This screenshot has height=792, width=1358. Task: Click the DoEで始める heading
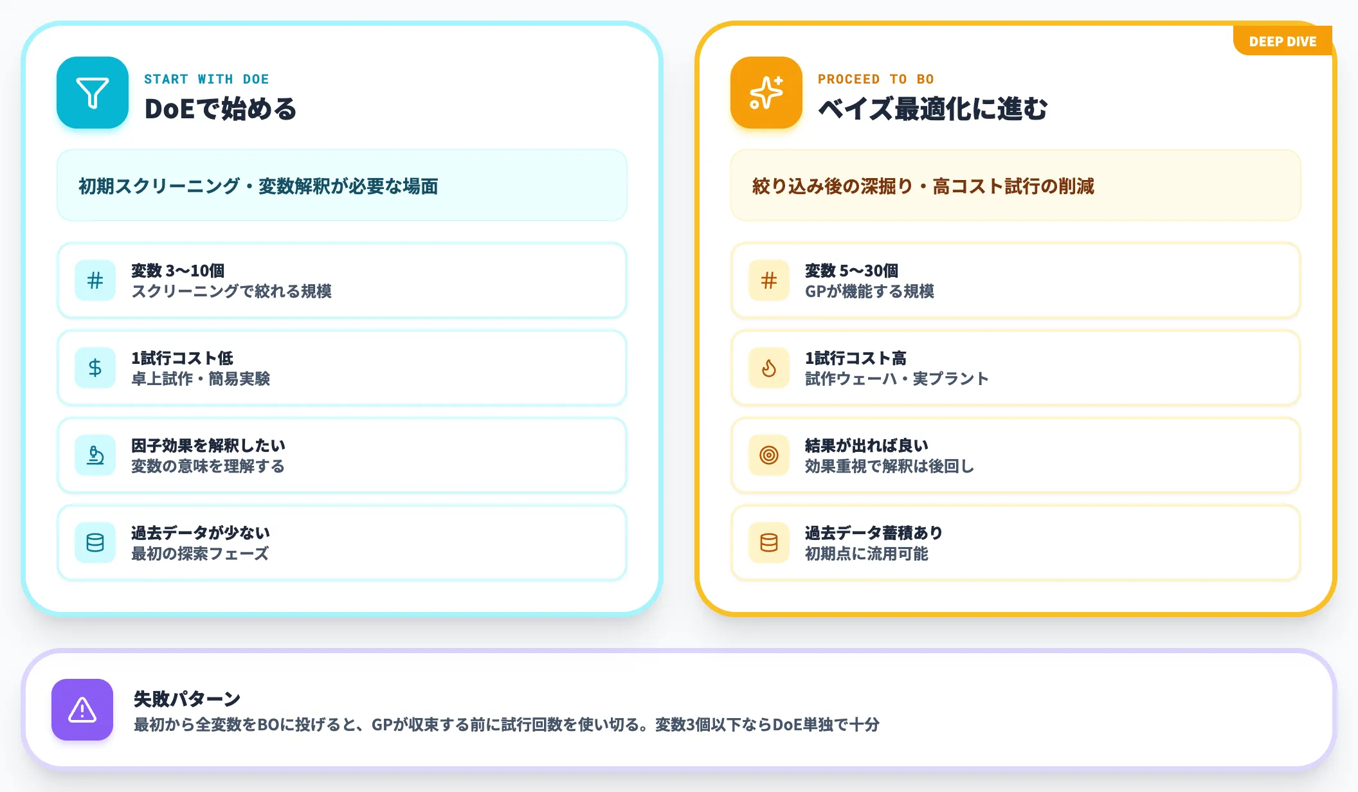(x=221, y=109)
